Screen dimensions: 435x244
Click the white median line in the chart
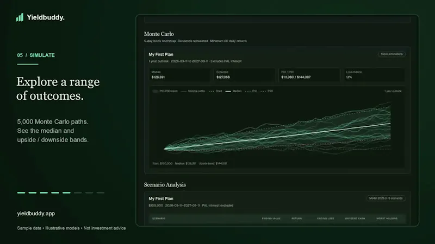click(277, 137)
